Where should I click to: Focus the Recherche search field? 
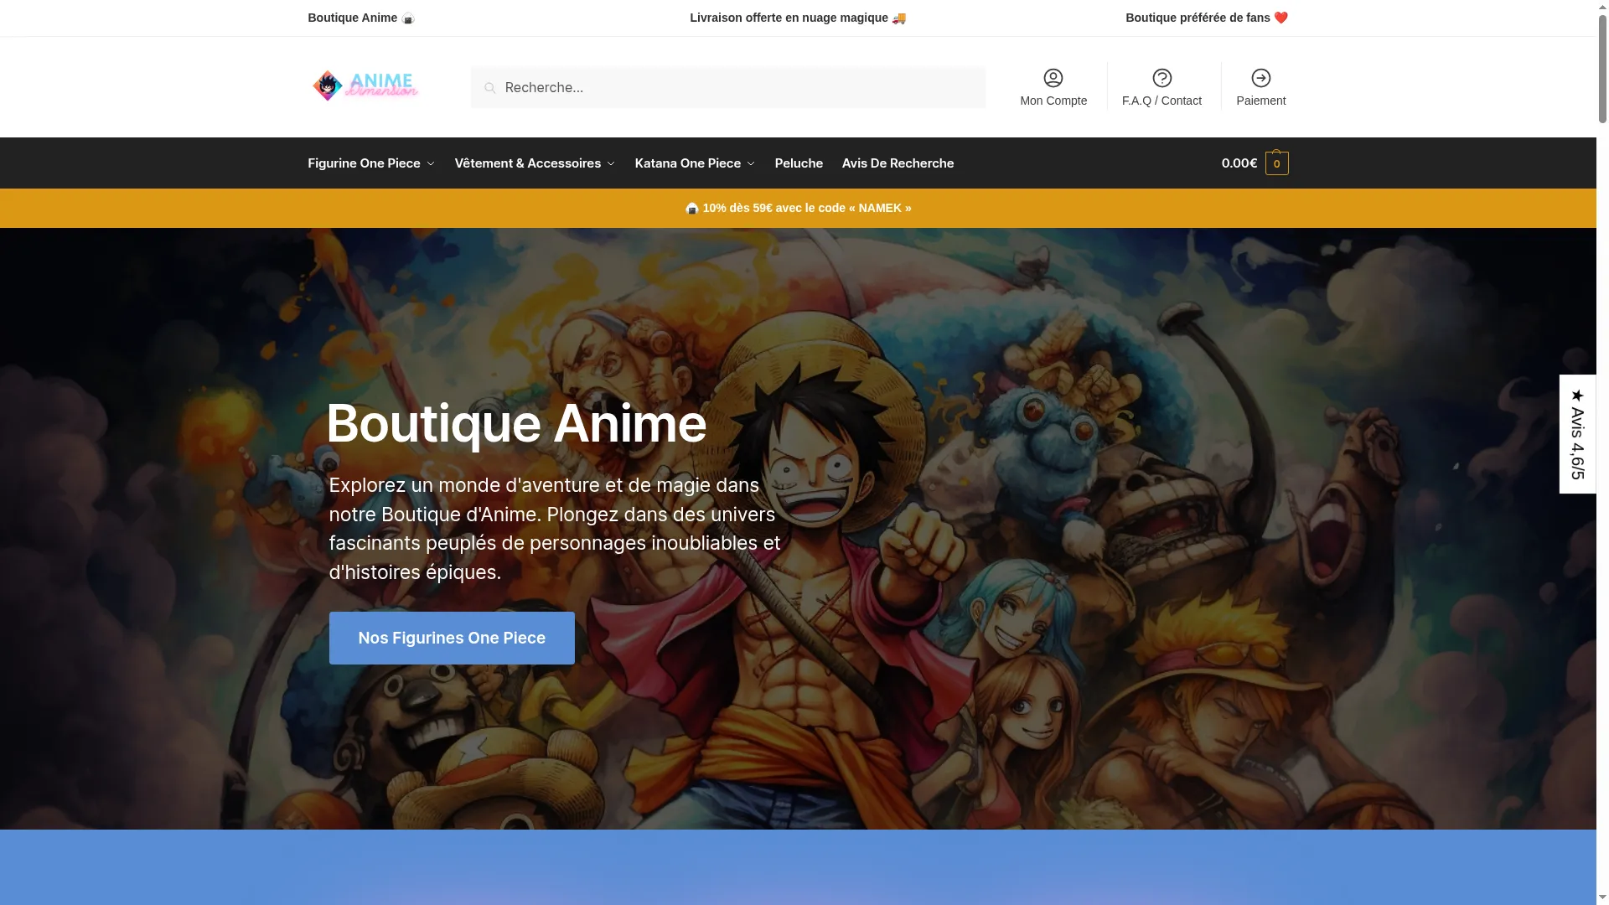(727, 87)
